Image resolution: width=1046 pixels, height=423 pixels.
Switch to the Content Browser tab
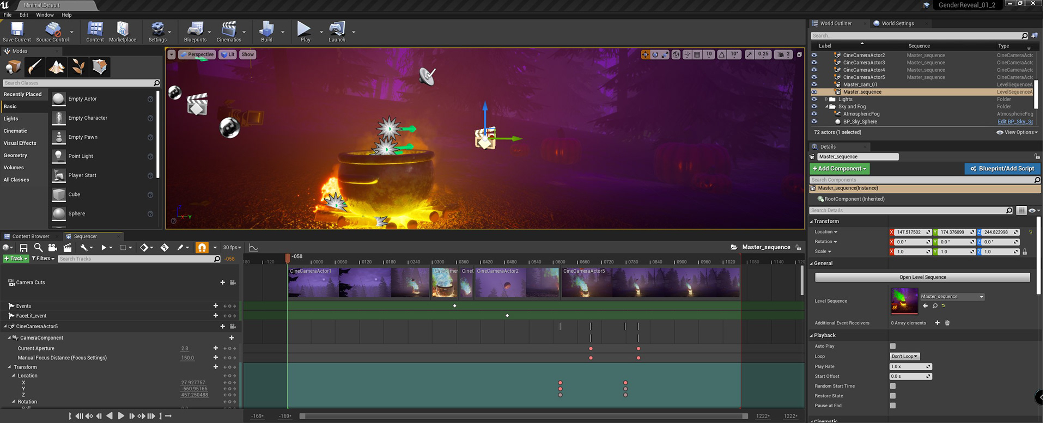tap(30, 236)
